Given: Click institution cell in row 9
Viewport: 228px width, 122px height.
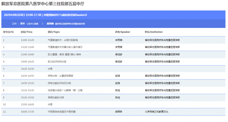Looking at the screenshot, I should (x=162, y=97).
